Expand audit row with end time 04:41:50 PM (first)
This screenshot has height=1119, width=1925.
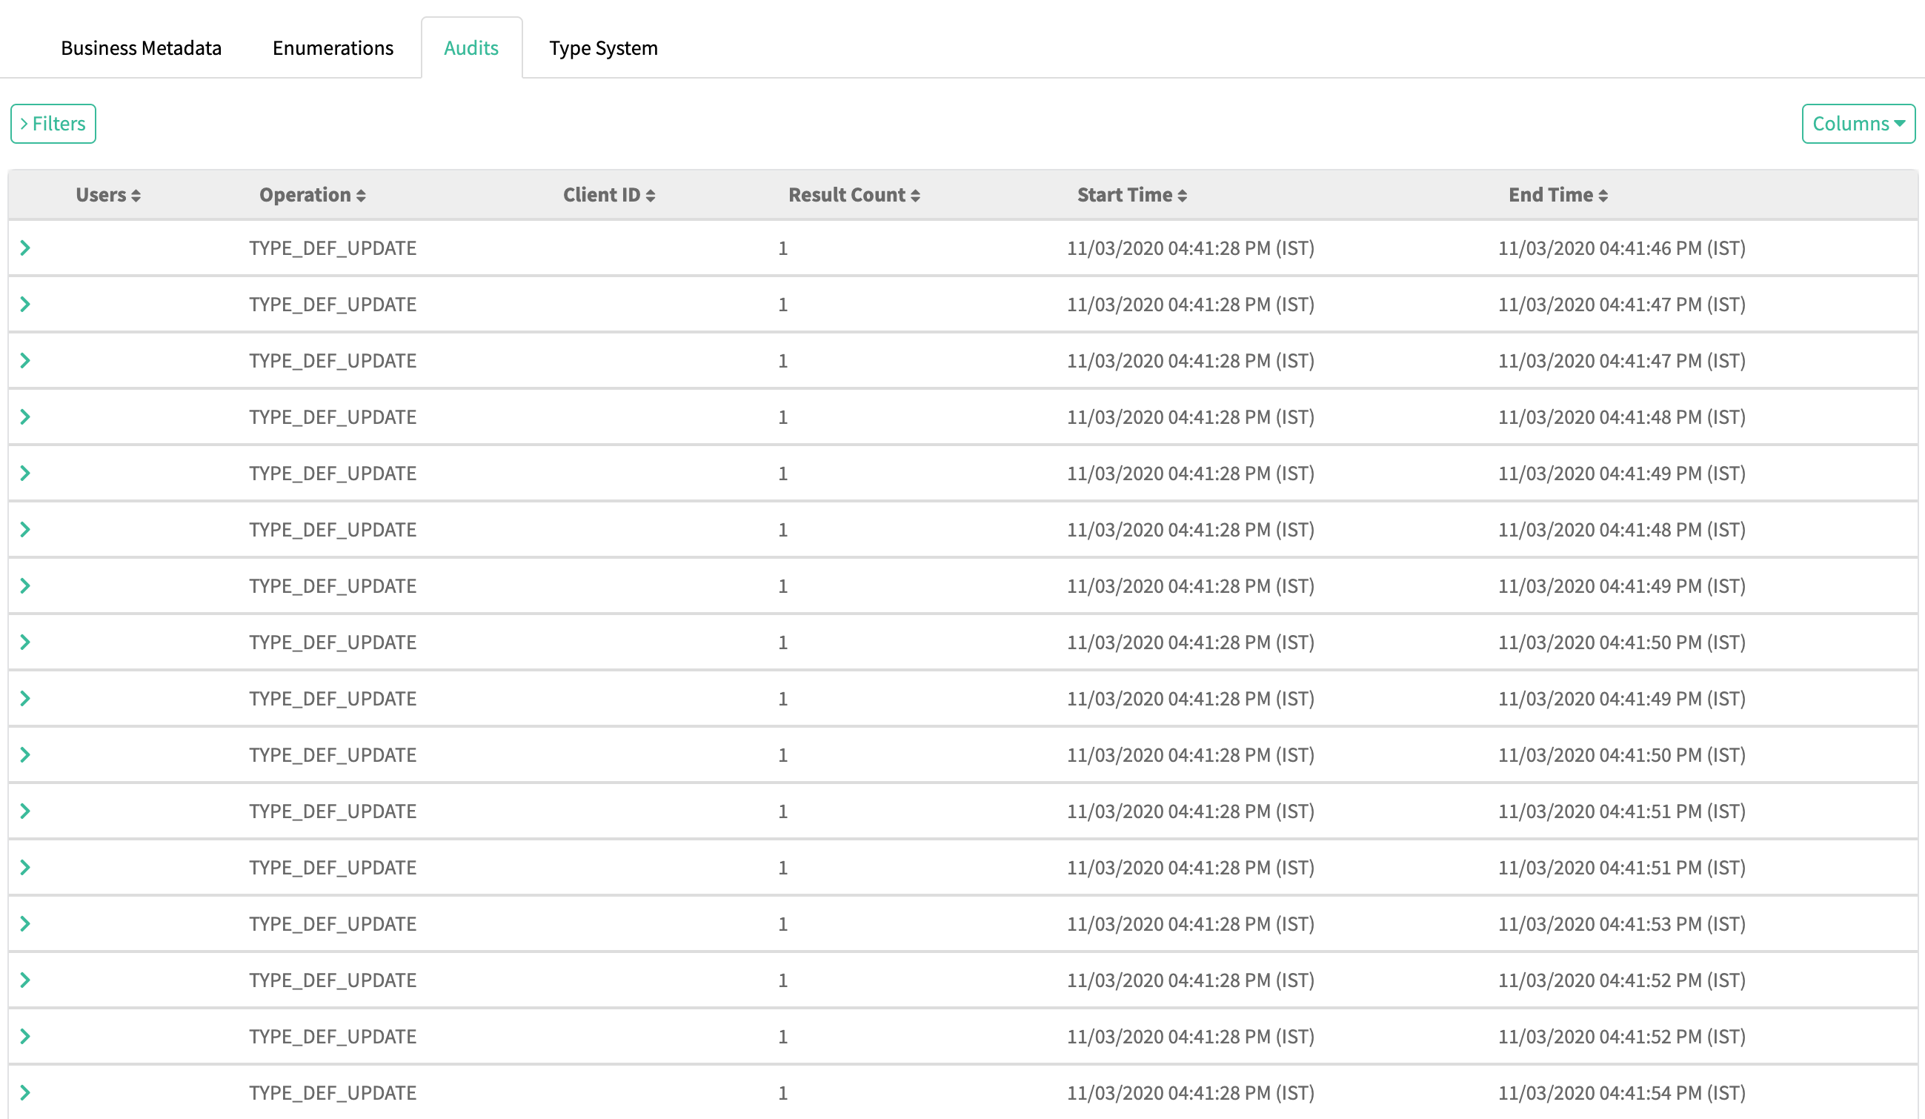25,642
